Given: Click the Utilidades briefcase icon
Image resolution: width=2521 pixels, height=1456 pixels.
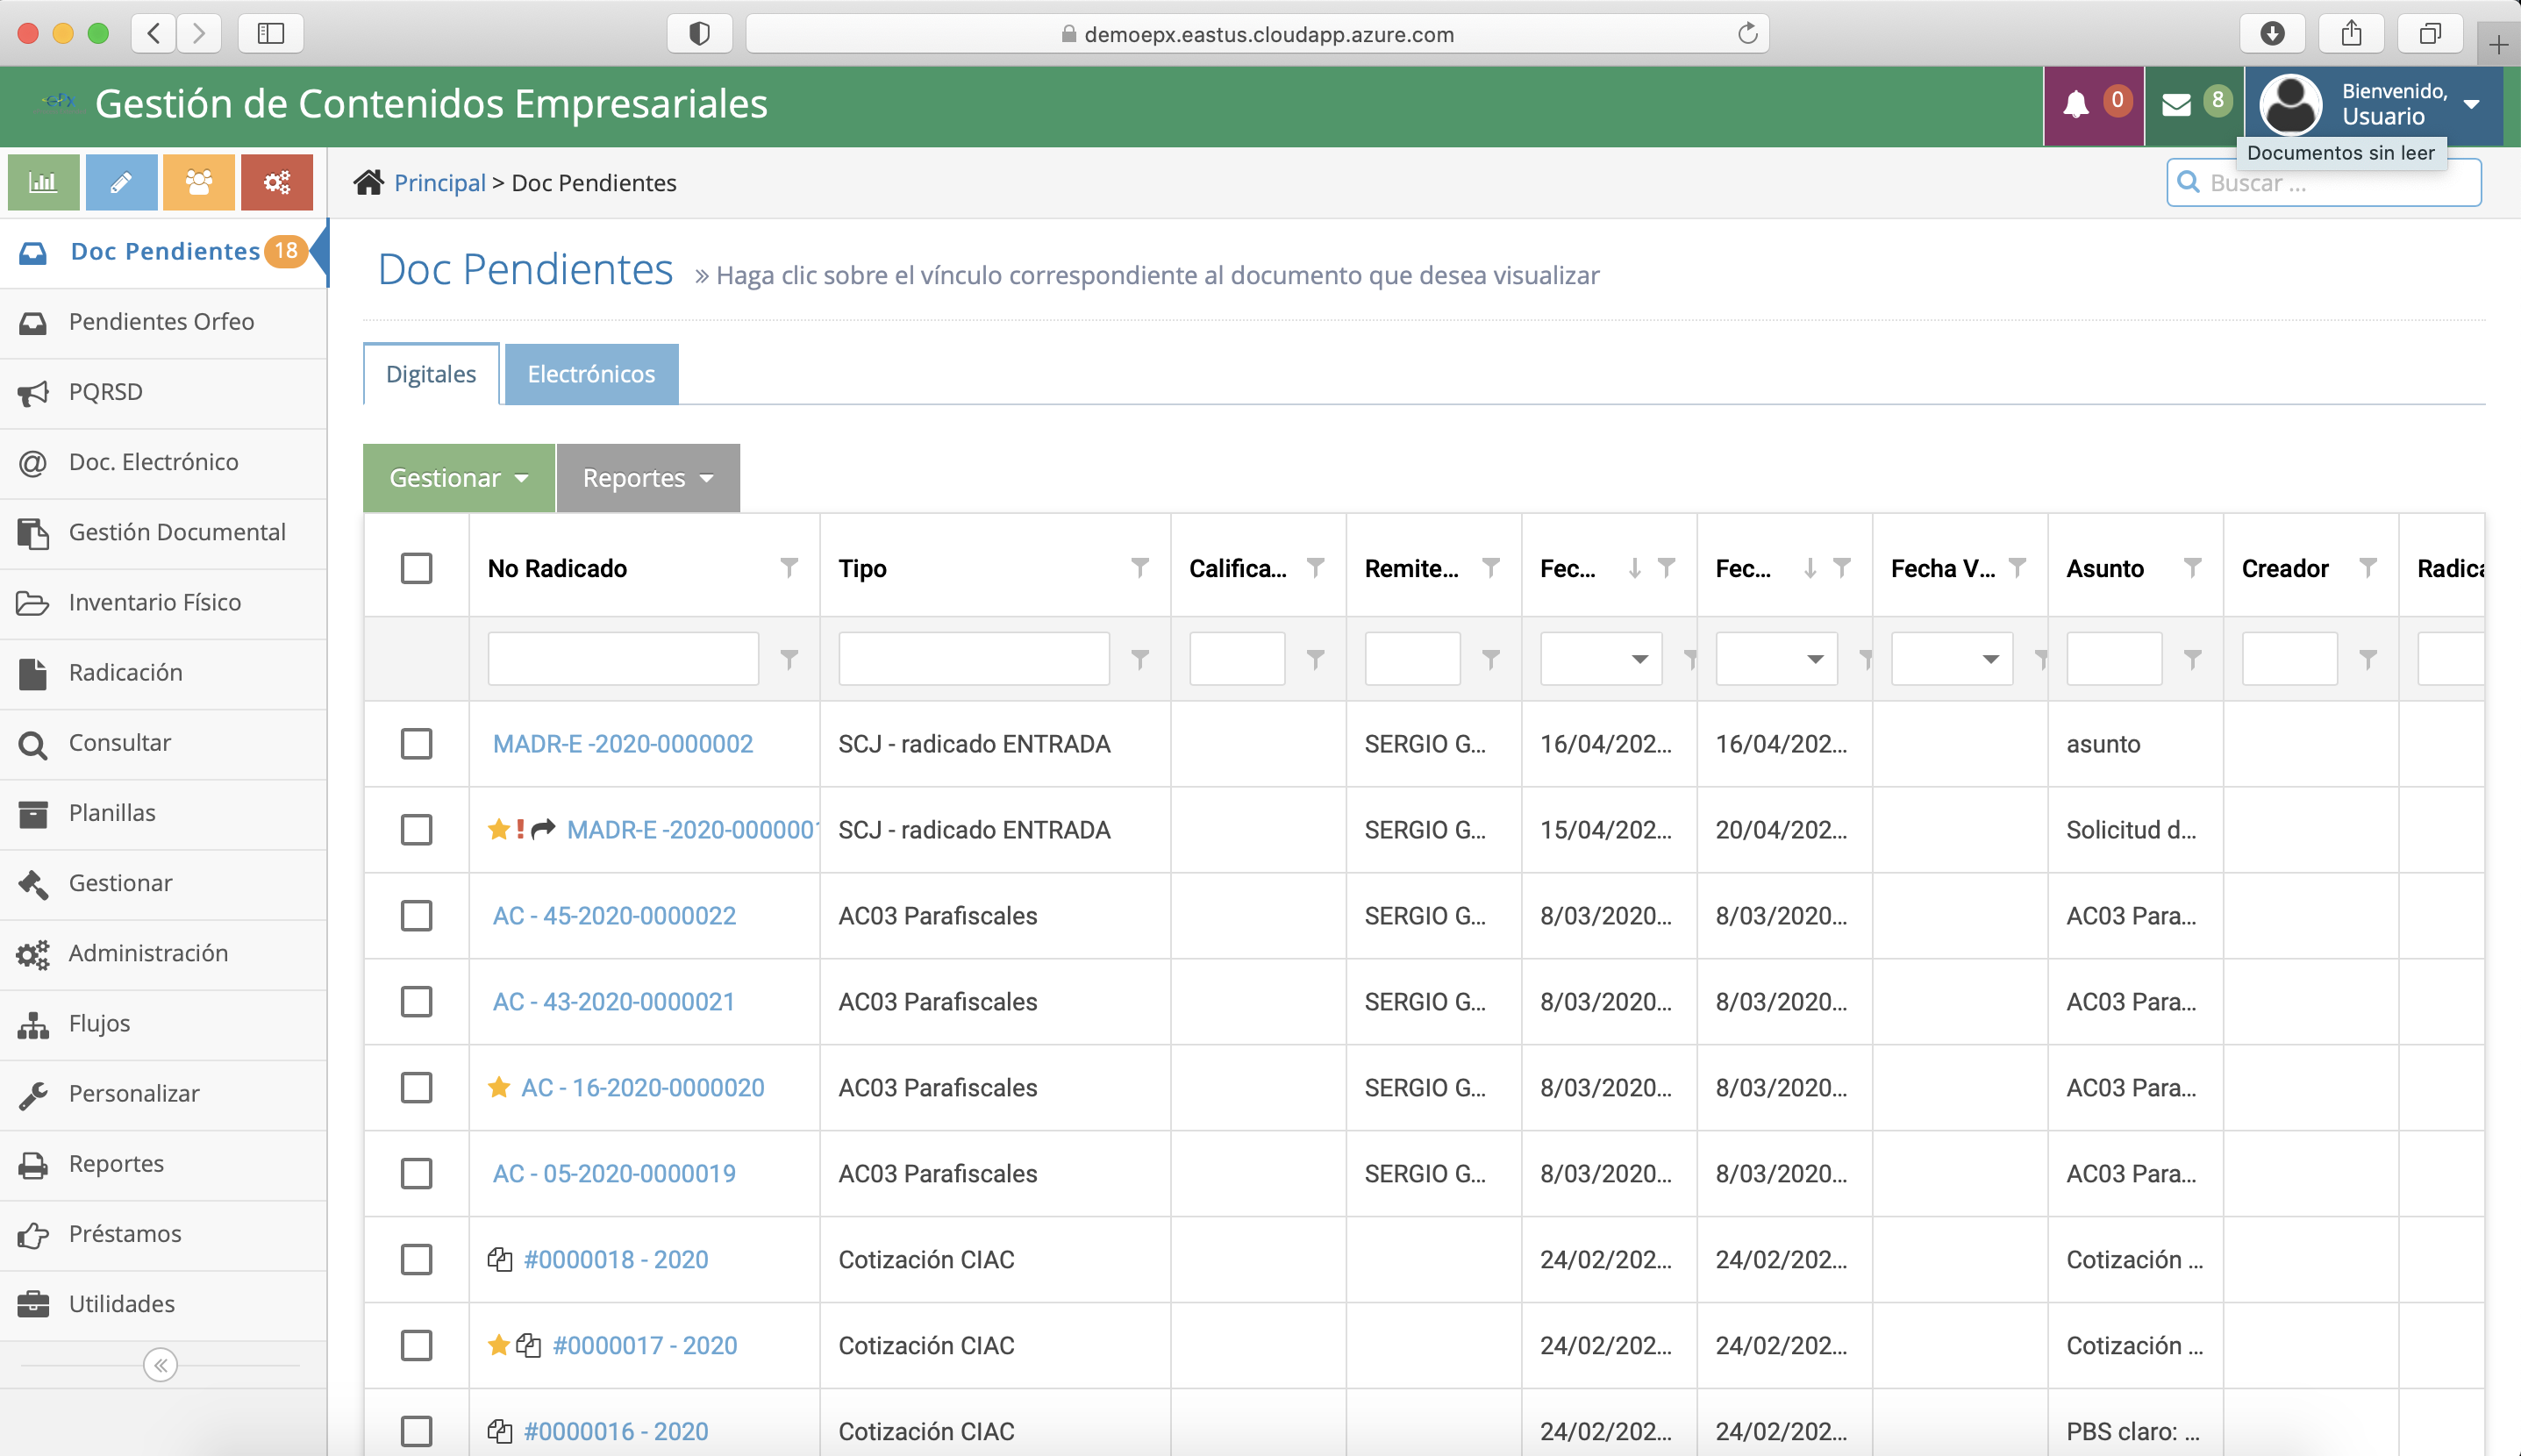Looking at the screenshot, I should point(33,1305).
